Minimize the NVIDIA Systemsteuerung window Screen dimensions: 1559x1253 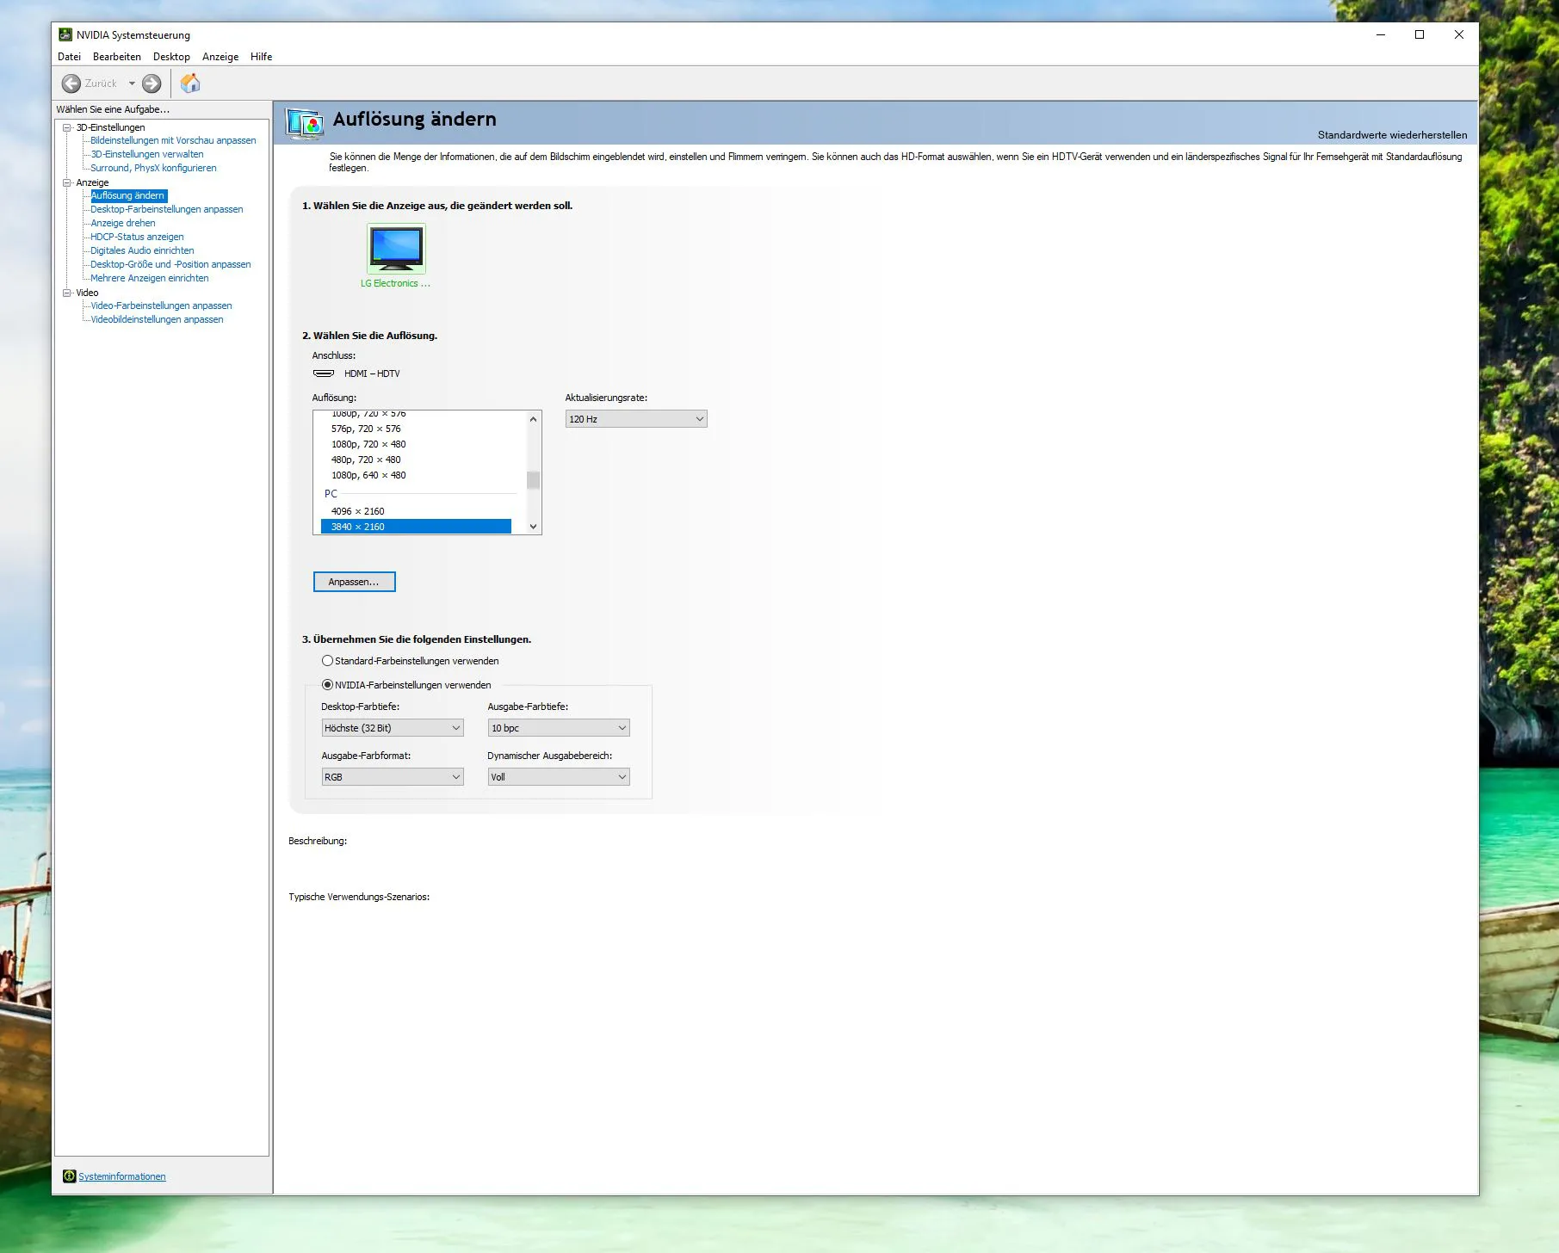(1381, 35)
